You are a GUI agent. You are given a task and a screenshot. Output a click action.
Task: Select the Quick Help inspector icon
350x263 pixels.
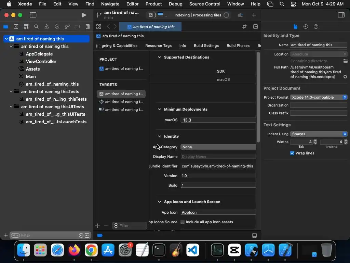[x=316, y=27]
